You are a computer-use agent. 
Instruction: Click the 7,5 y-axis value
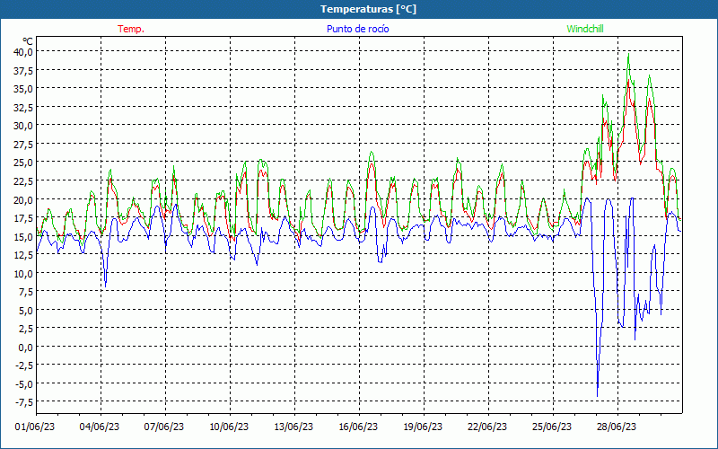[25, 292]
